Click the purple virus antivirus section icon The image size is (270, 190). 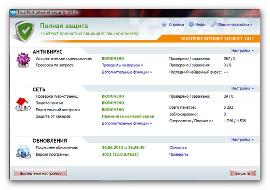pos(23,60)
